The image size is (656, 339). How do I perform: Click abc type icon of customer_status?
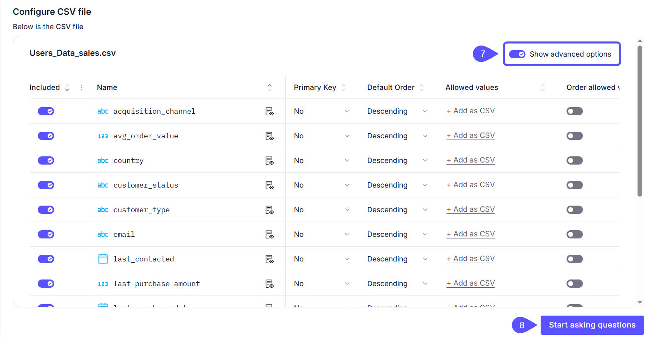tap(103, 185)
